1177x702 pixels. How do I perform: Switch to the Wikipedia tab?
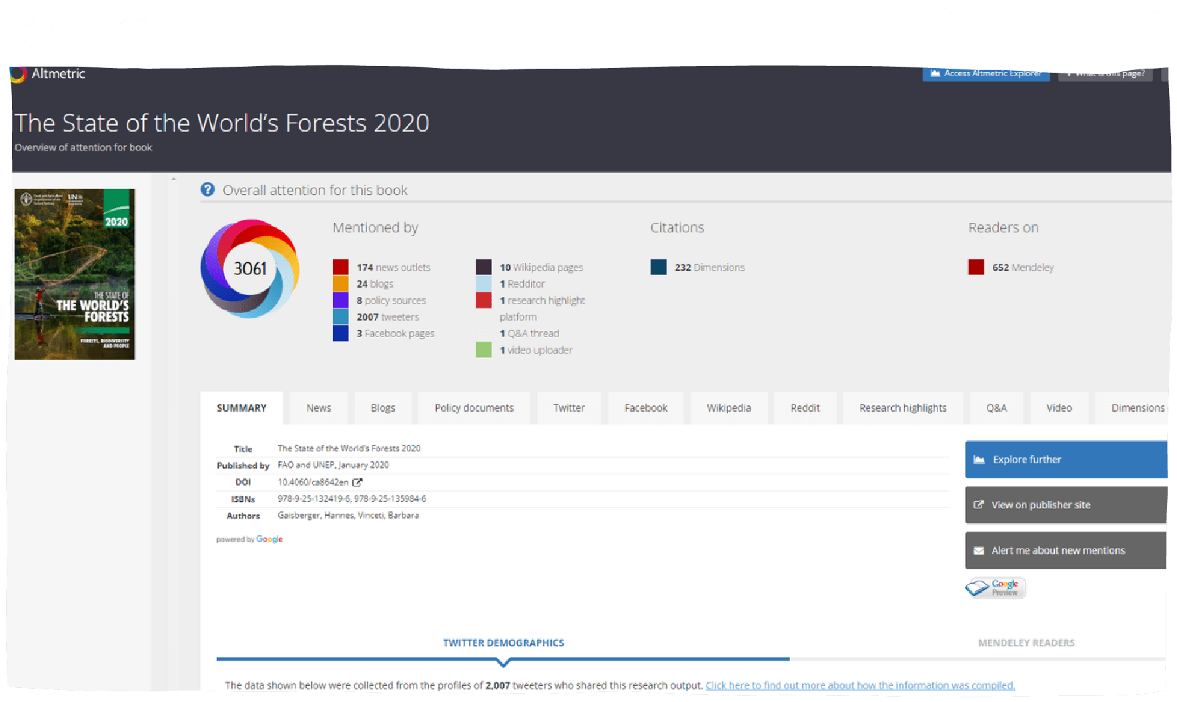(729, 408)
